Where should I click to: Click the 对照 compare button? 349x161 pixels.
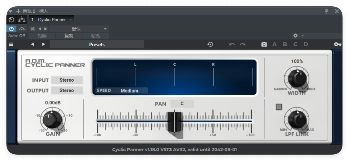point(42,36)
